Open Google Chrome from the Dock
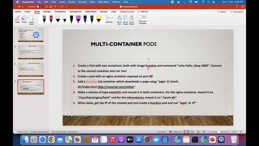 pyautogui.click(x=51, y=140)
